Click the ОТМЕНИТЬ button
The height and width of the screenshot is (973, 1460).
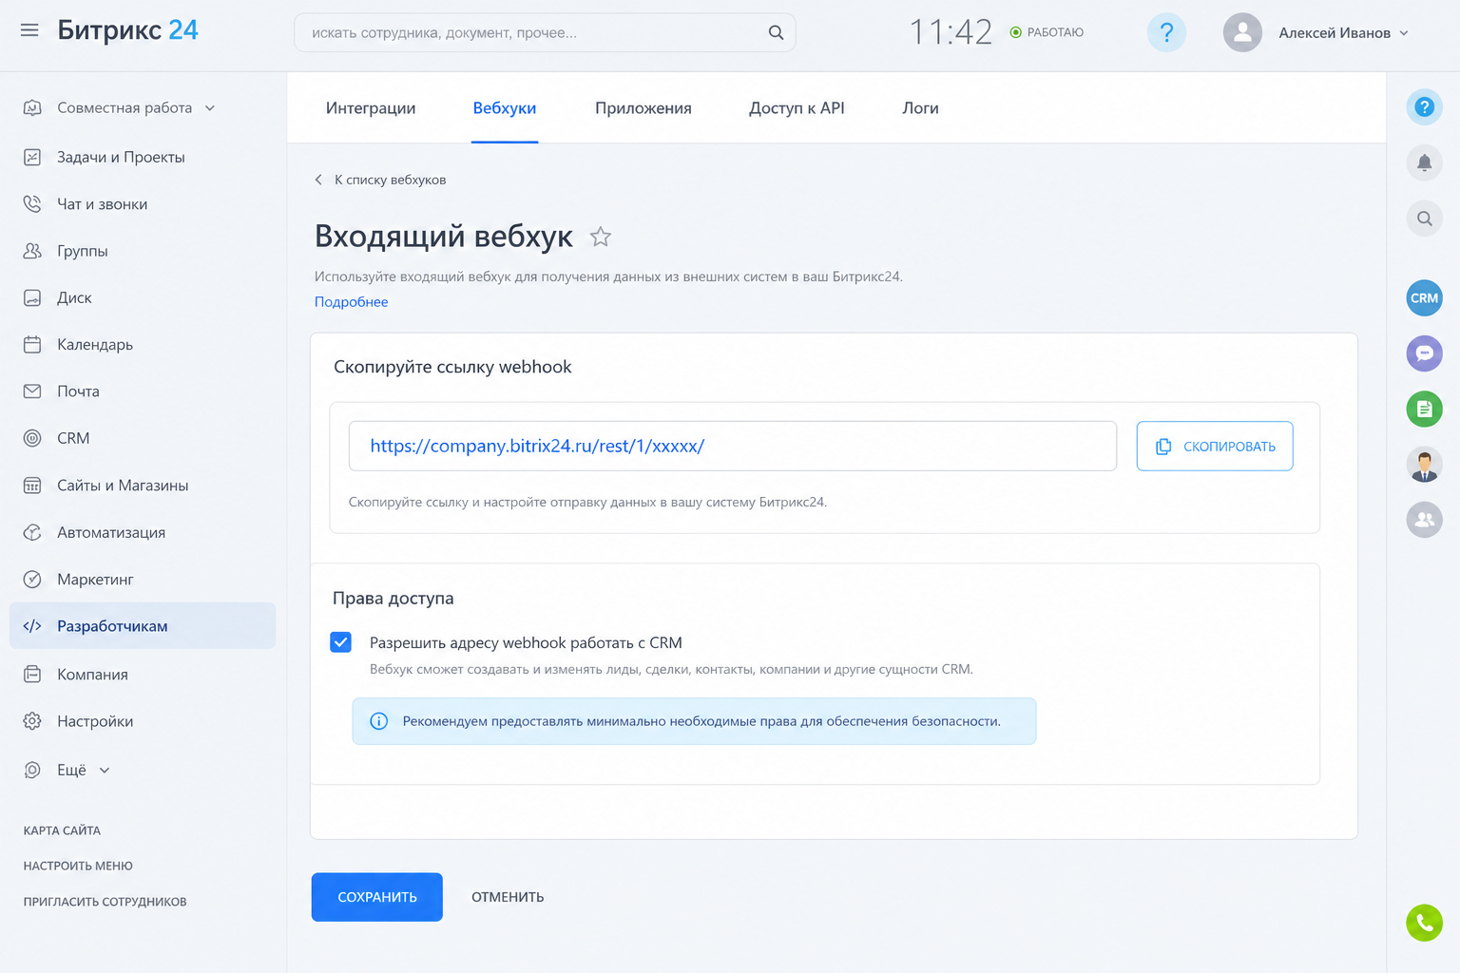[x=508, y=897]
